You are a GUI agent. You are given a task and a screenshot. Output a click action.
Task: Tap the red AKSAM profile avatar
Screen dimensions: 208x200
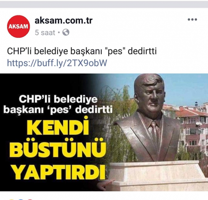[x=18, y=26]
